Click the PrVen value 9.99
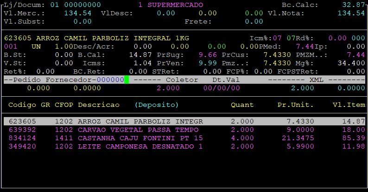The height and width of the screenshot is (192, 368). point(208,63)
